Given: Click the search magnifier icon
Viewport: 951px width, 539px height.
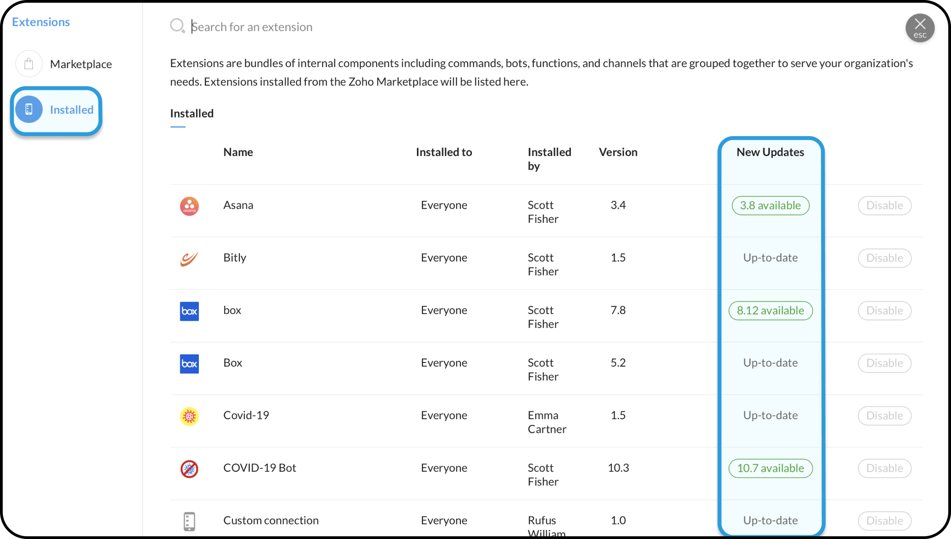Looking at the screenshot, I should pos(177,26).
